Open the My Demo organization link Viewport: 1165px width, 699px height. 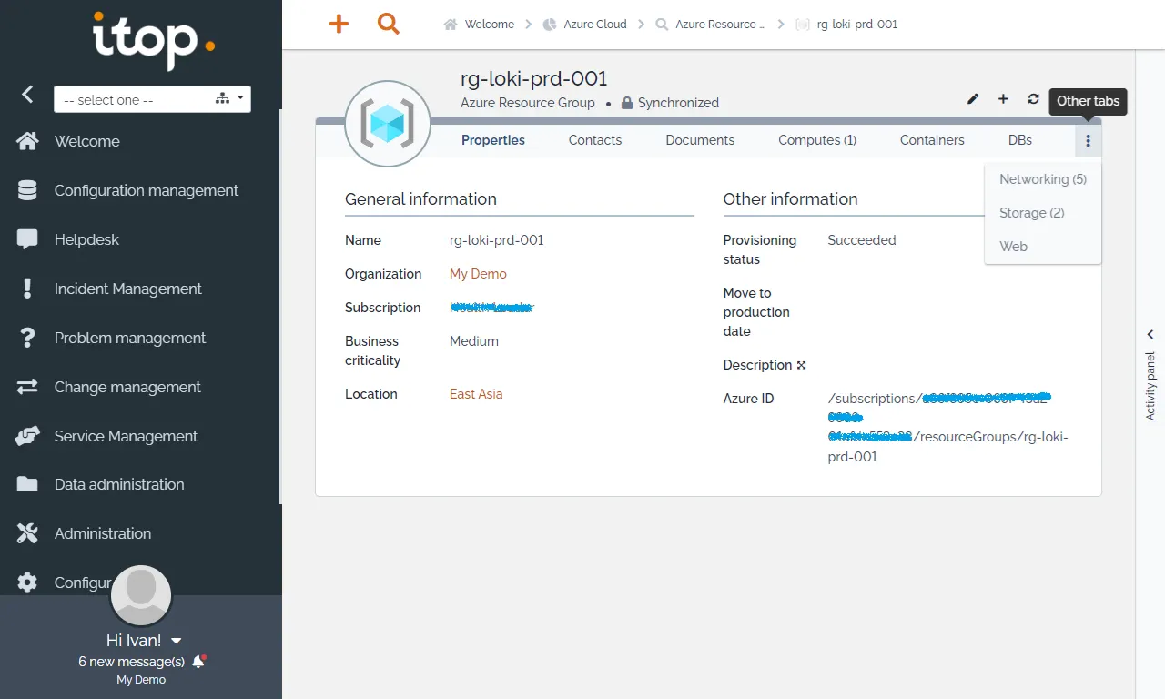(x=478, y=274)
